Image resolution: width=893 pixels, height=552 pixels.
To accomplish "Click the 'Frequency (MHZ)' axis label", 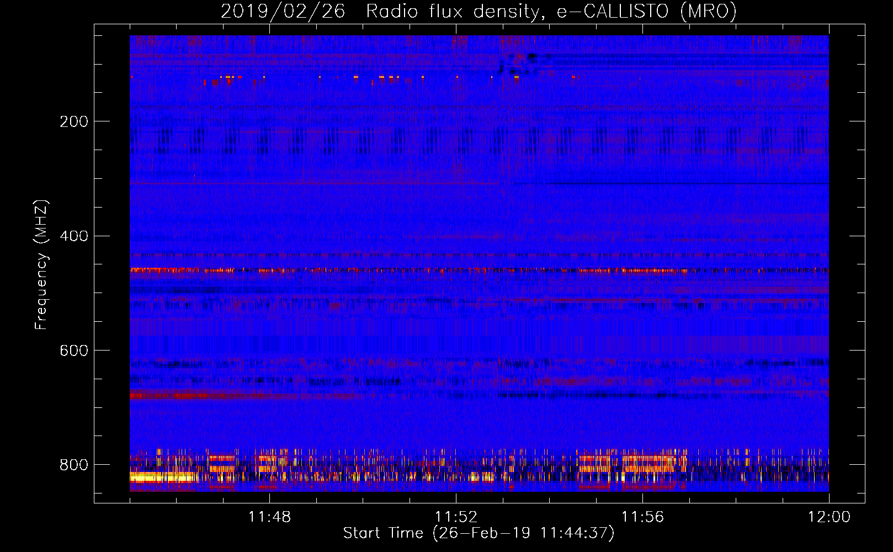I will pos(41,265).
